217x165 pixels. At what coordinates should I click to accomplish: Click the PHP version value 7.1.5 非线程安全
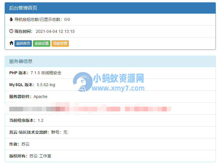pos(46,73)
